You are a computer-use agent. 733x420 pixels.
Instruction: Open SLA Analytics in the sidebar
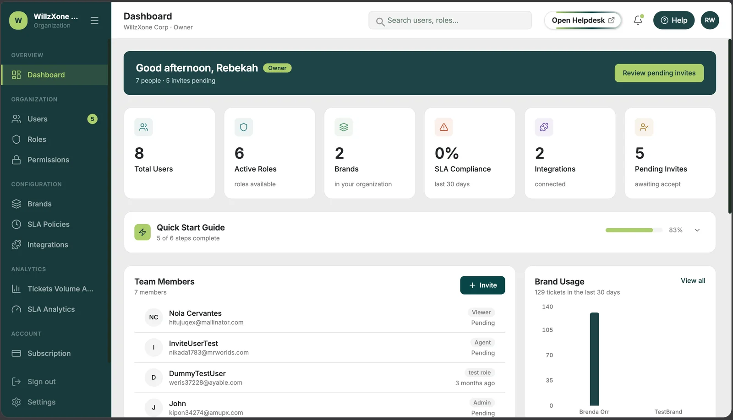(x=55, y=309)
